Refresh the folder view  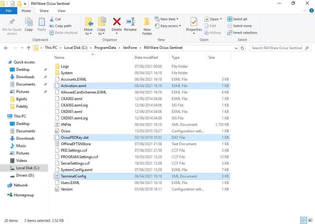242,48
